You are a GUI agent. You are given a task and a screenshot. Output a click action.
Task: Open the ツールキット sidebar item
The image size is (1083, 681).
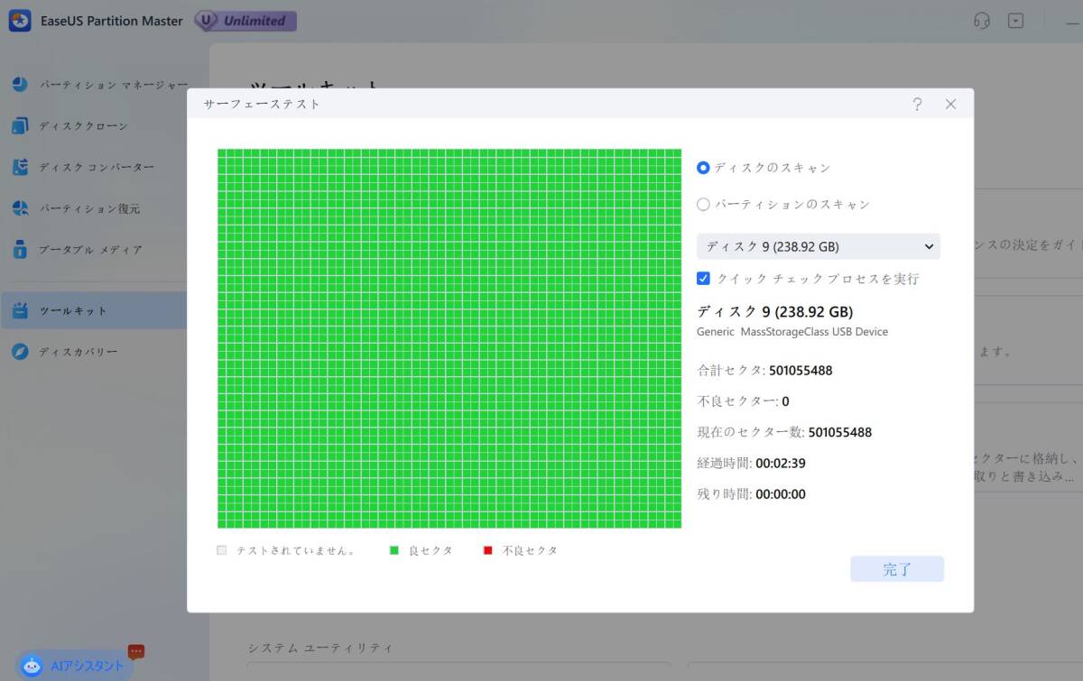click(72, 311)
